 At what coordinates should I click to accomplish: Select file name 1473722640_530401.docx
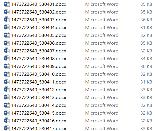click(39, 4)
